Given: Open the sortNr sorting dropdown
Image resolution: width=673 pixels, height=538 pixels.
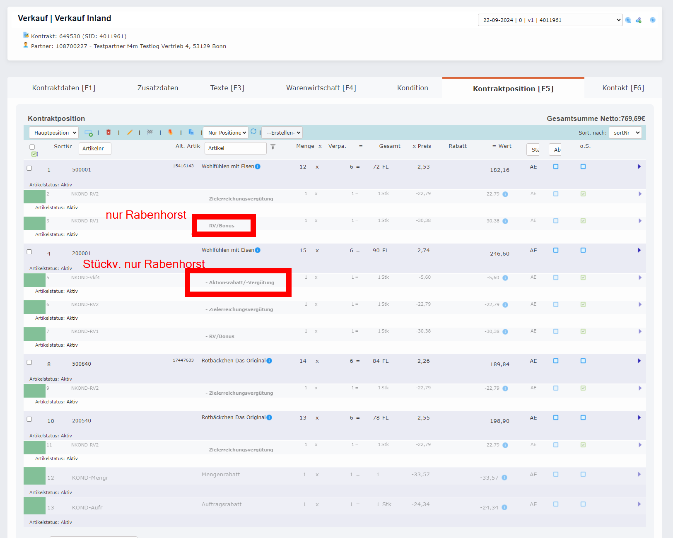Looking at the screenshot, I should point(625,133).
